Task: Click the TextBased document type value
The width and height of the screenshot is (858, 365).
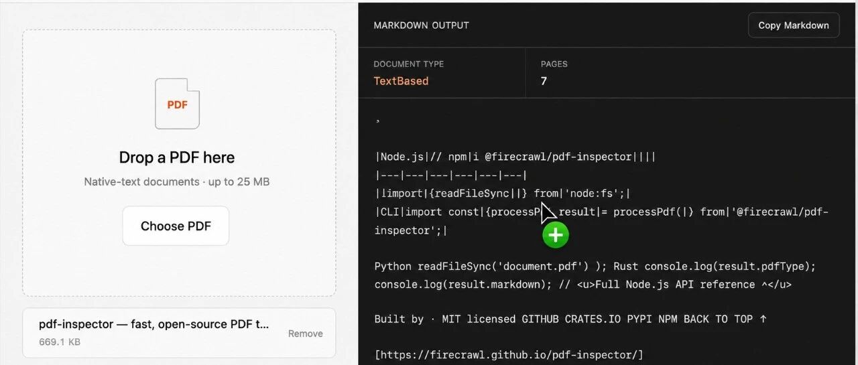Action: pyautogui.click(x=401, y=81)
